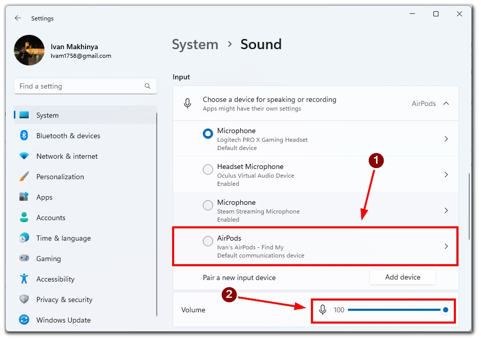Click the Input section heading
The width and height of the screenshot is (481, 341).
181,77
